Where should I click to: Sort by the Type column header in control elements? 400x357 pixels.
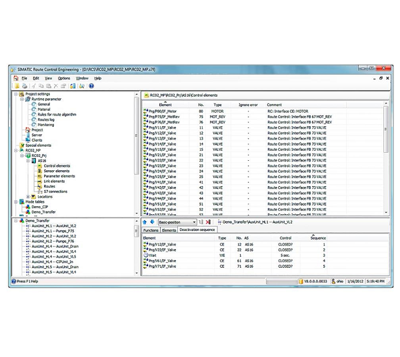217,105
